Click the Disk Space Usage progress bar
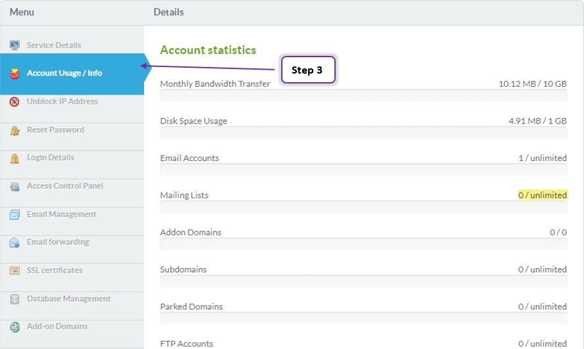Viewport: 584px width, 349px height. point(363,133)
